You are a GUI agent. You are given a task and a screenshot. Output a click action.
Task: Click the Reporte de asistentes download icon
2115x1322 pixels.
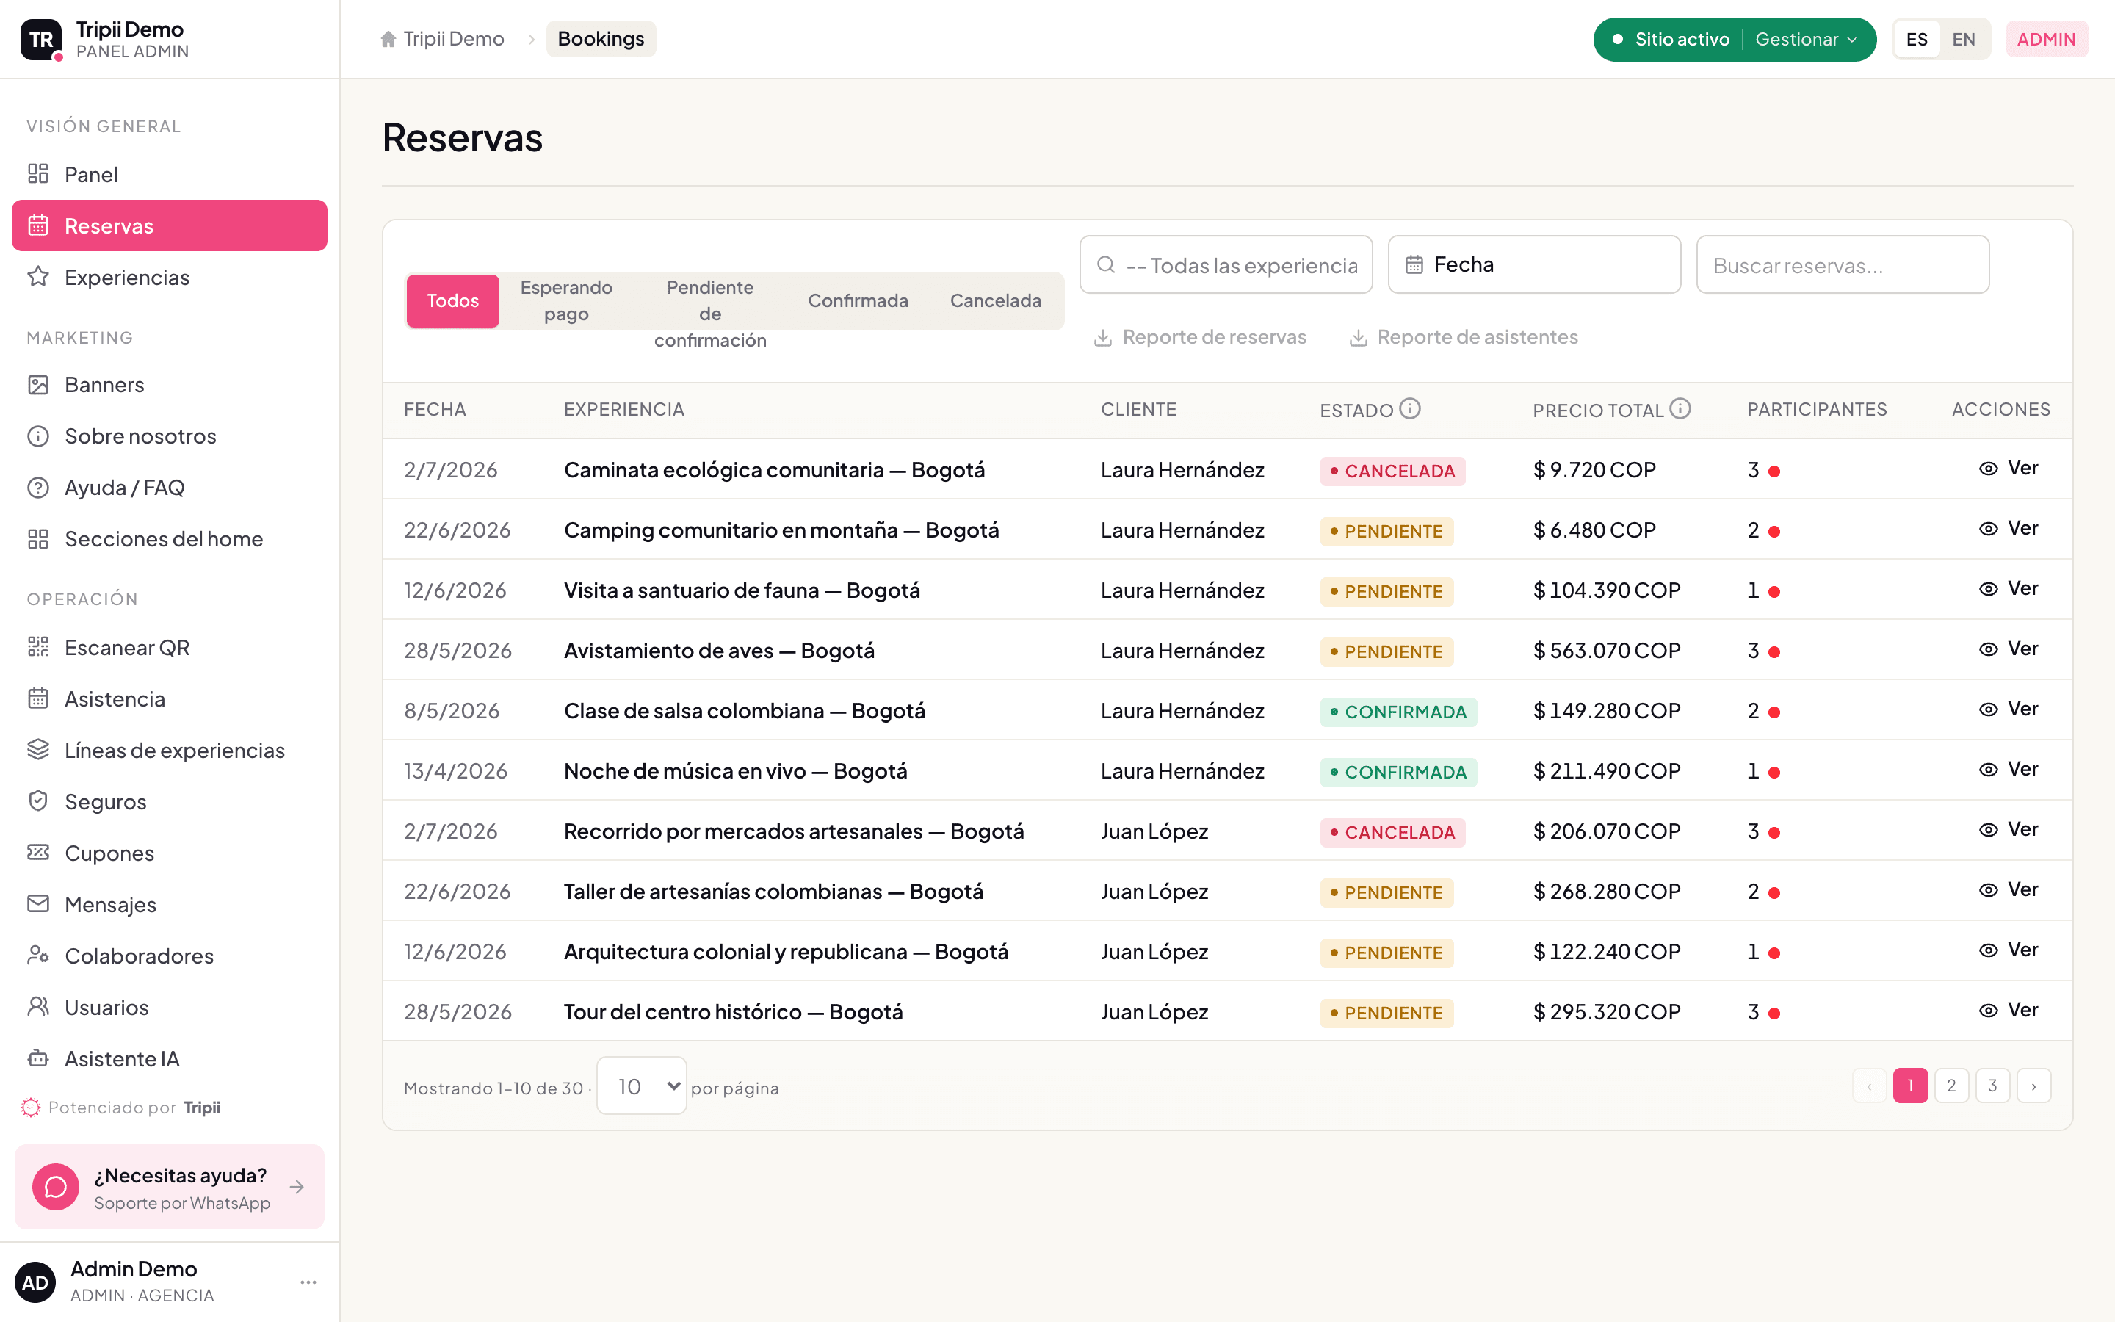click(1358, 338)
